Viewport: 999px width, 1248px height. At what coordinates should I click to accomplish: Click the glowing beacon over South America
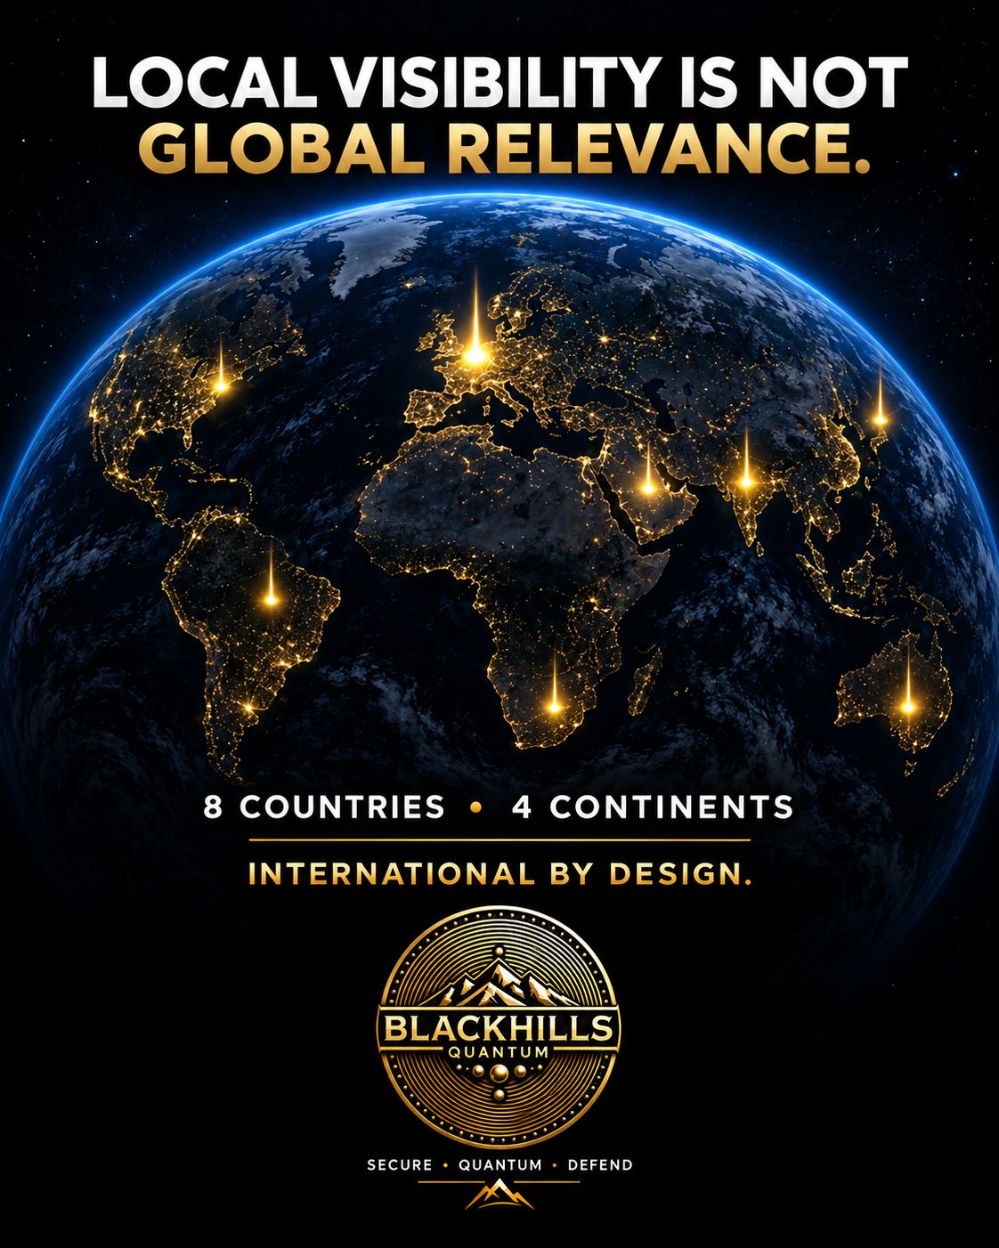[x=272, y=599]
